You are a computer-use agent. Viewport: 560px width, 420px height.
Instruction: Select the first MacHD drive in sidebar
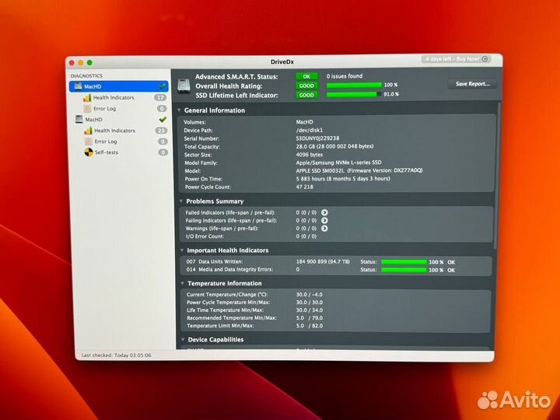93,86
